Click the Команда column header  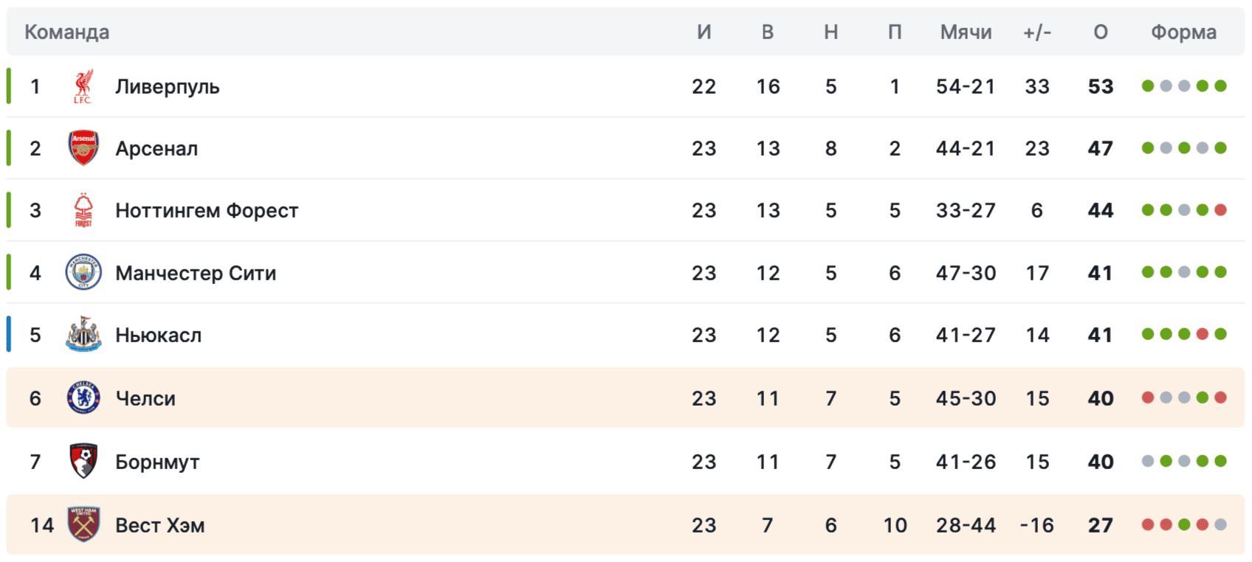pyautogui.click(x=67, y=32)
